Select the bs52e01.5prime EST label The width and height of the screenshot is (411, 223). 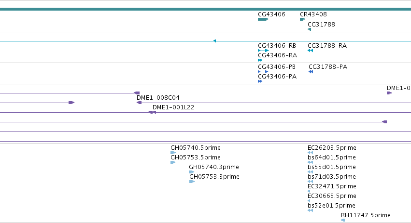(x=331, y=206)
